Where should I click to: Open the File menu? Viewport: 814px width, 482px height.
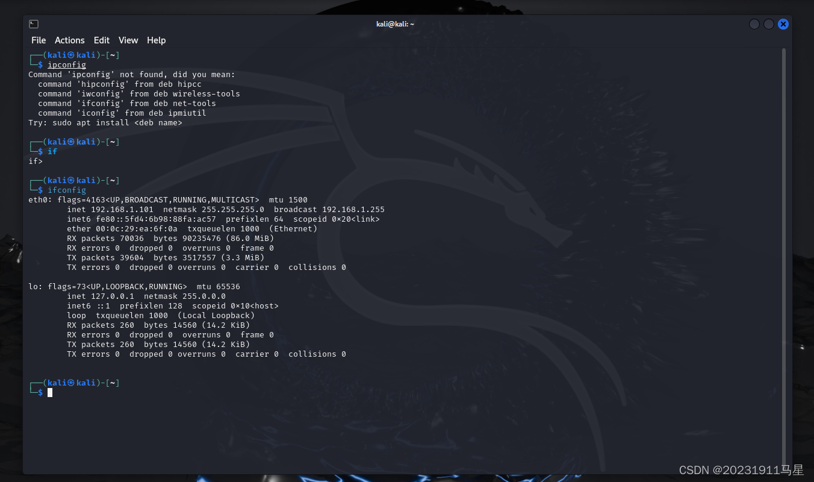click(39, 40)
